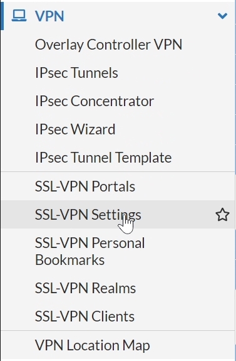Viewport: 236px width, 361px height.
Task: Click the word Bookmarks under SSL-VPN Personal
Action: click(x=69, y=260)
